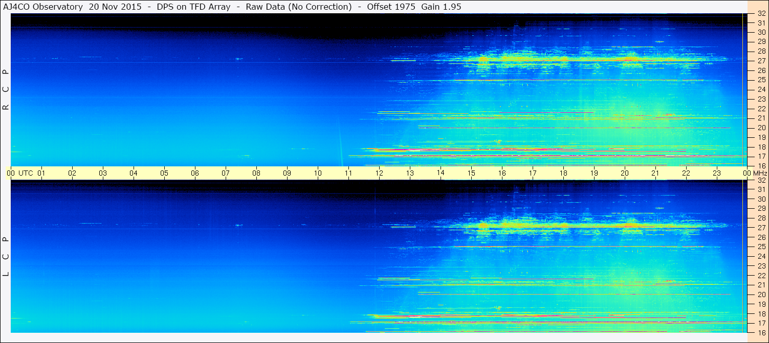769x343 pixels.
Task: Click the 20 MHz tick of the RCP panel
Action: tap(761, 128)
